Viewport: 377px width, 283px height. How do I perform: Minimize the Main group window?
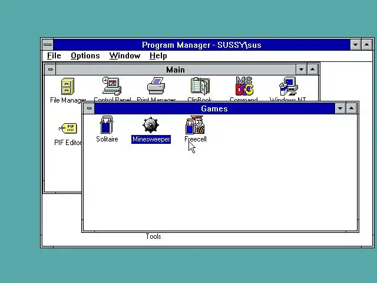[x=301, y=70]
